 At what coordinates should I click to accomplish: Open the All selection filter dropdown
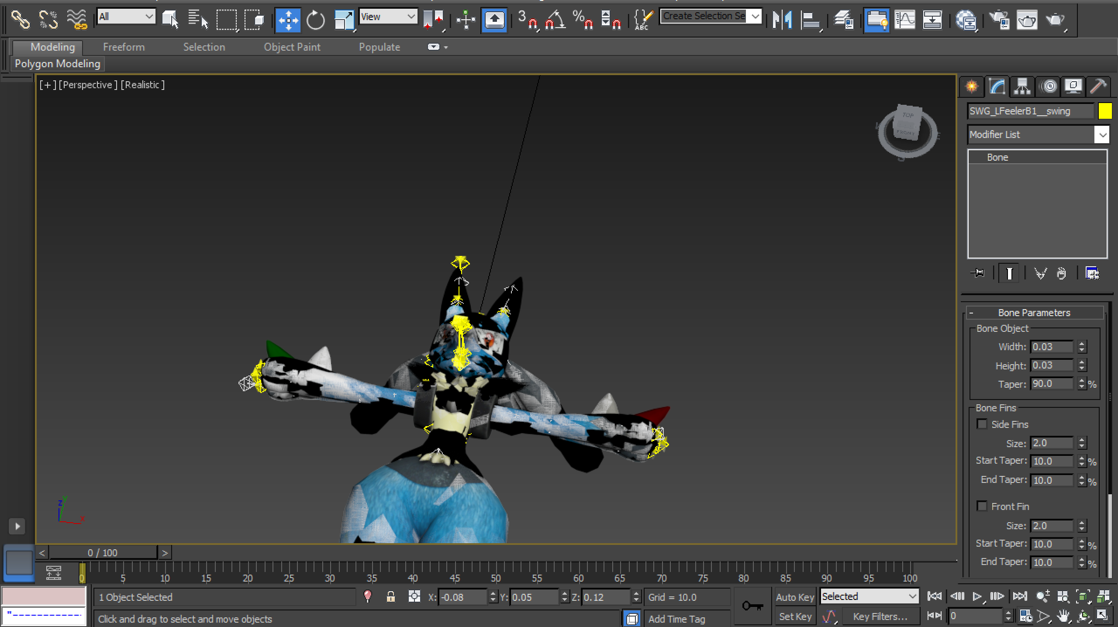[x=126, y=17]
